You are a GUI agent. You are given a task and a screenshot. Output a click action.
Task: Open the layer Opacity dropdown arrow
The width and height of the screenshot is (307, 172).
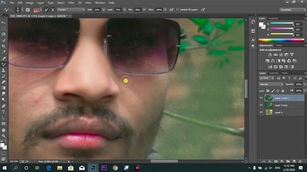(305, 84)
